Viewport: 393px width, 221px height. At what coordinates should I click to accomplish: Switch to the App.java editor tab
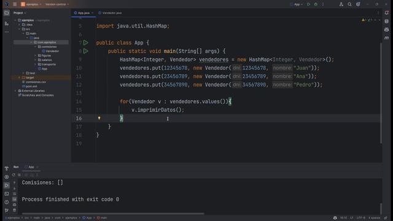84,13
